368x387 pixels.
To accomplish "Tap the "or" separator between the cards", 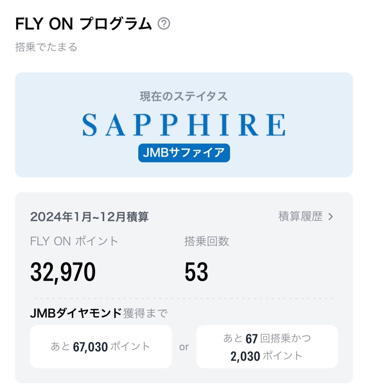I will 184,347.
